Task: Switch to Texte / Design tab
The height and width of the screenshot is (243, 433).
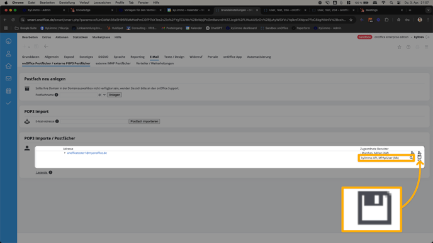Action: (174, 57)
